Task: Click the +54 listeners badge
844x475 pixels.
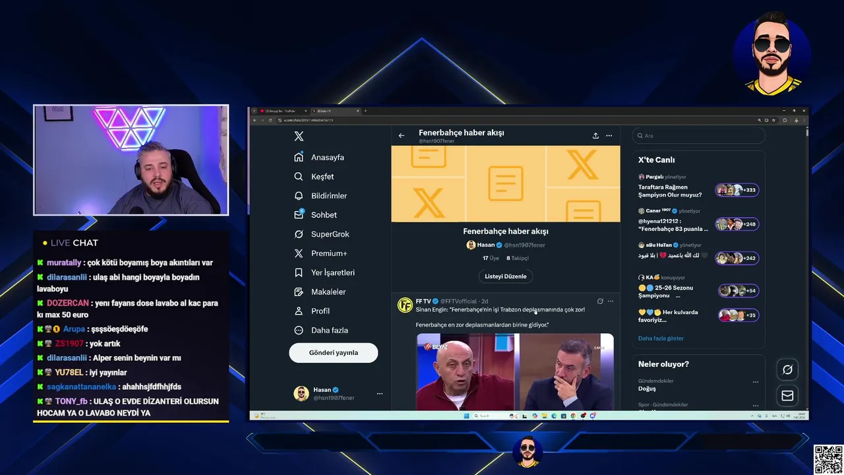Action: click(x=738, y=290)
